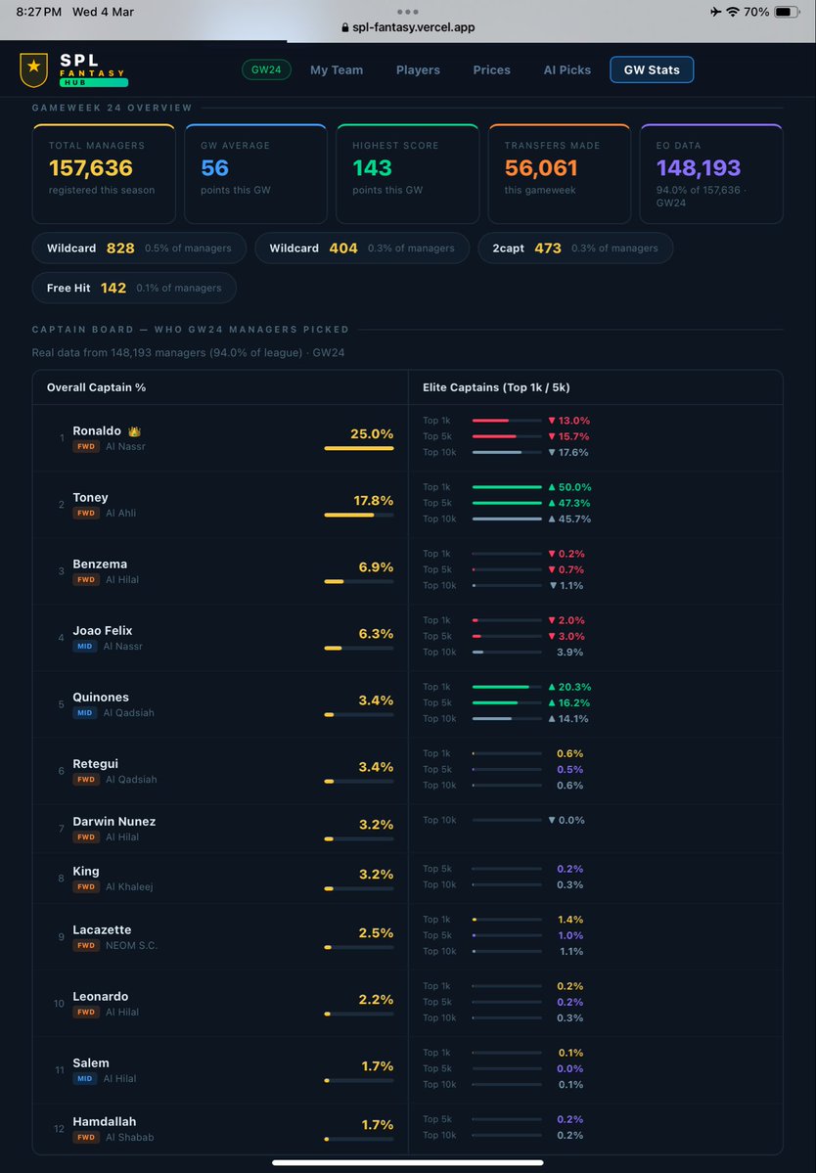816x1173 pixels.
Task: Tap the home indicator bar
Action: pos(408,1162)
